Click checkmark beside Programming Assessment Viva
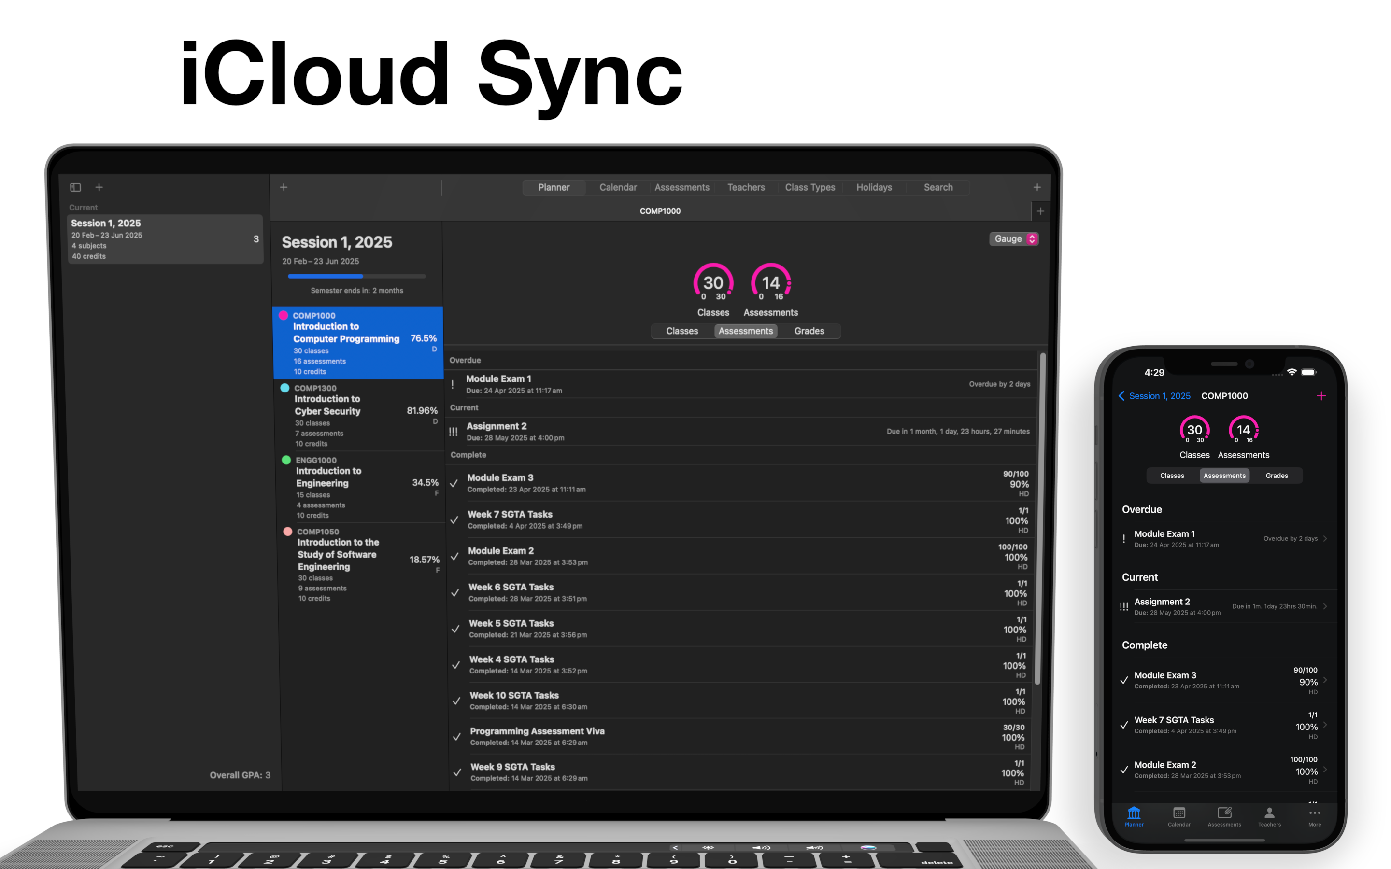This screenshot has height=869, width=1391. [x=457, y=737]
